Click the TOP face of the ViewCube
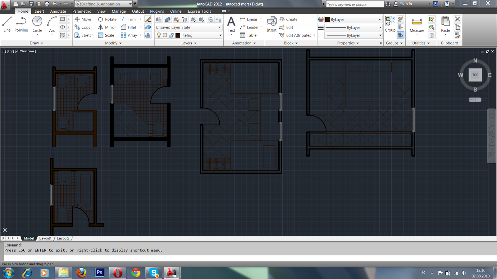The image size is (497, 279). 475,75
